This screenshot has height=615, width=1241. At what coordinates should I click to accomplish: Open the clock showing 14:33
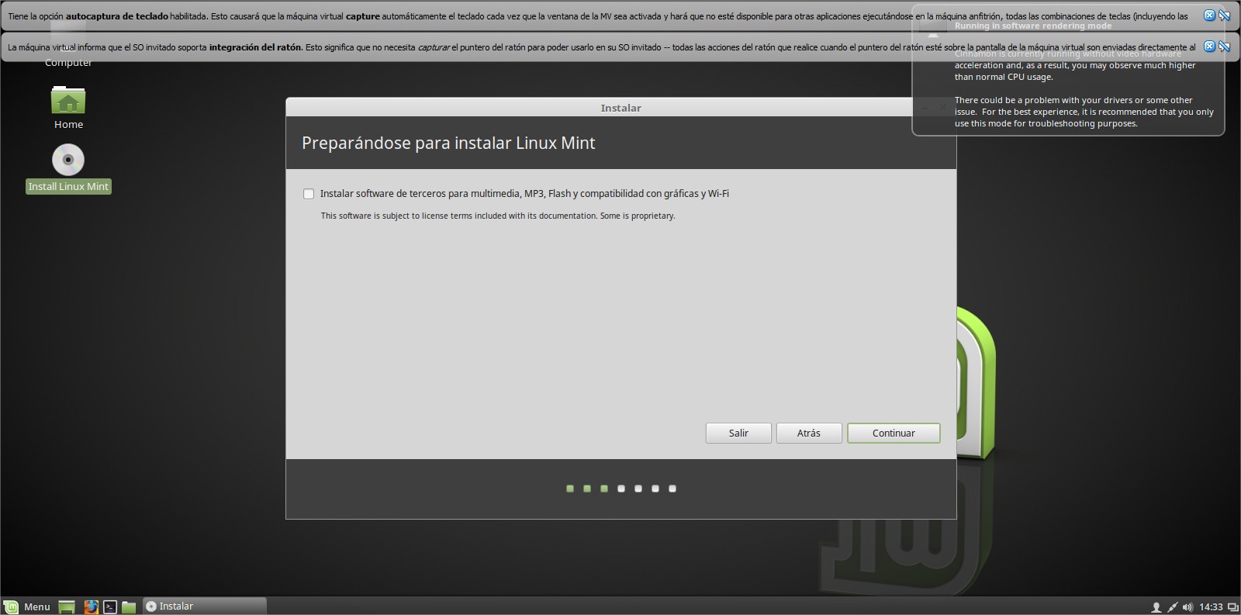coord(1211,607)
